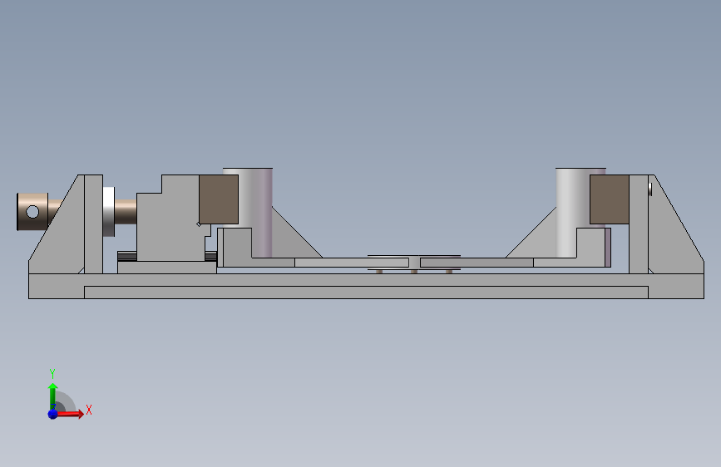Viewport: 721px width, 467px height.
Task: Select the white collar ring on the shaft
Action: (108, 211)
